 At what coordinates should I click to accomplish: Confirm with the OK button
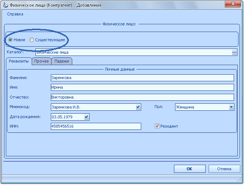tap(190, 169)
